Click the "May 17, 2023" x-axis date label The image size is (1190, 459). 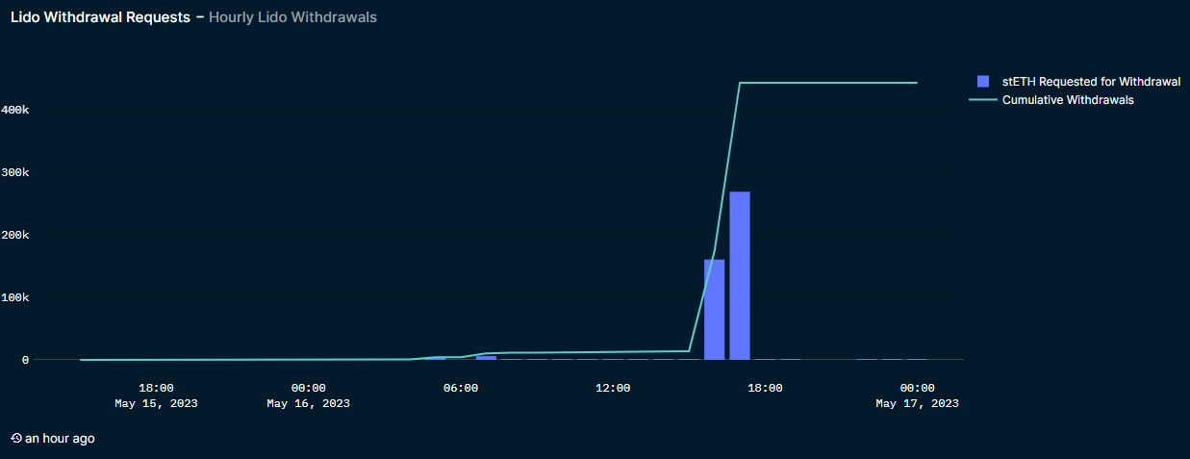point(917,403)
